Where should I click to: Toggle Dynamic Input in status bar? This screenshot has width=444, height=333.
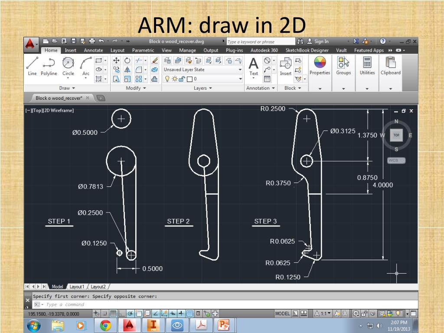point(173,313)
